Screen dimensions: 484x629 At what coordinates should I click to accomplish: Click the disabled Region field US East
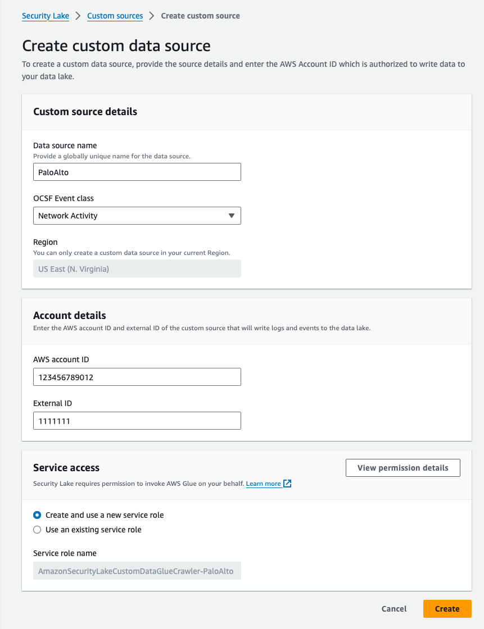137,269
